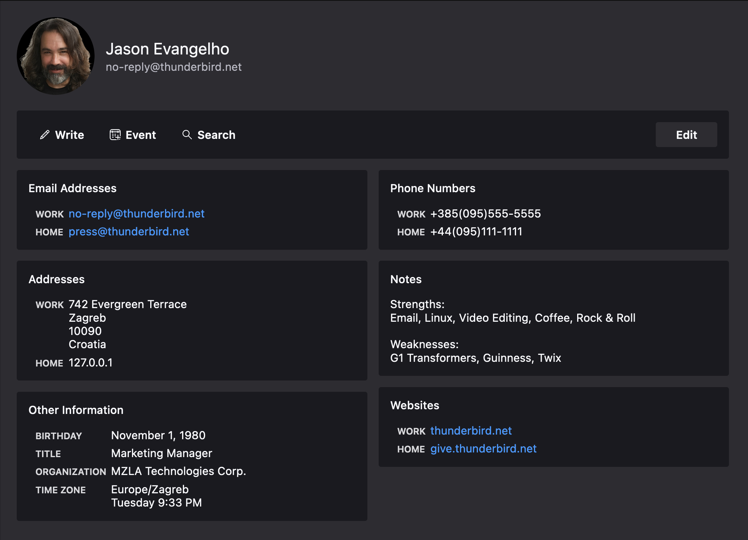Image resolution: width=748 pixels, height=540 pixels.
Task: Open home email press@thunderbird.net link
Action: pyautogui.click(x=128, y=231)
